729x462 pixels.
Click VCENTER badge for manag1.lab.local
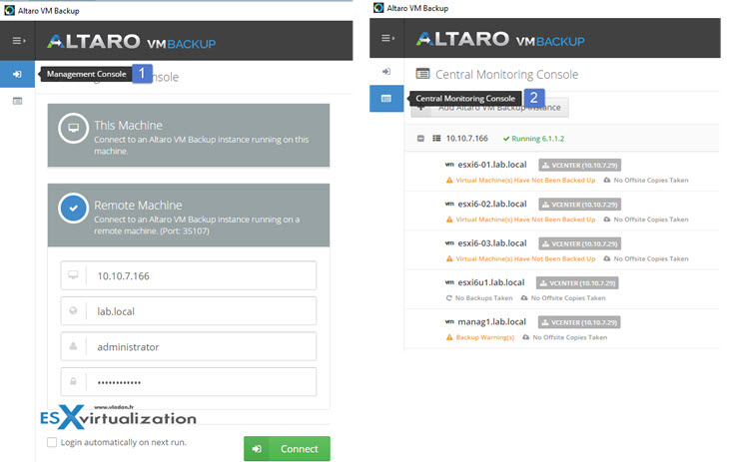pyautogui.click(x=579, y=322)
